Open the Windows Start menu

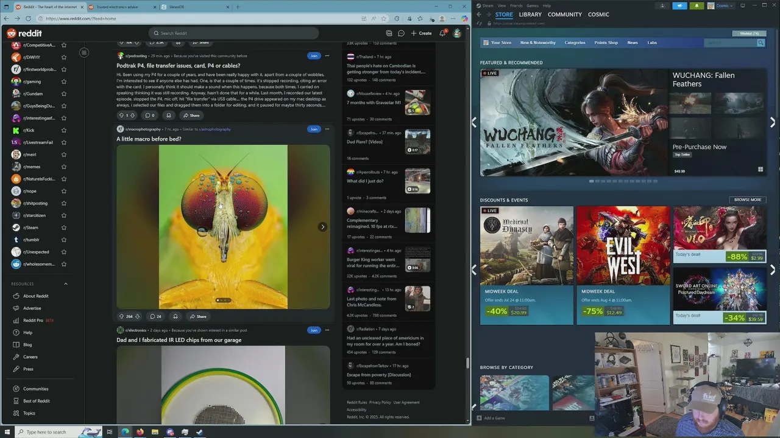click(6, 432)
